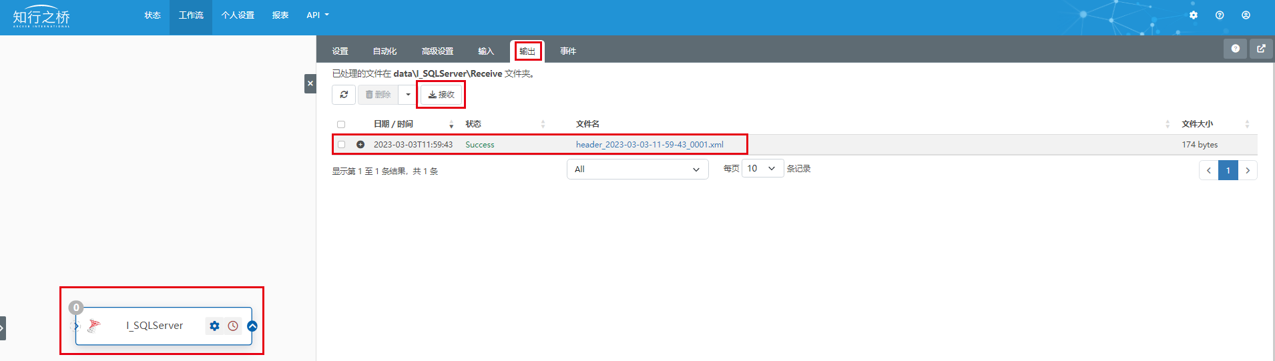This screenshot has width=1275, height=361.
Task: Click the refresh icon button
Action: pos(344,95)
